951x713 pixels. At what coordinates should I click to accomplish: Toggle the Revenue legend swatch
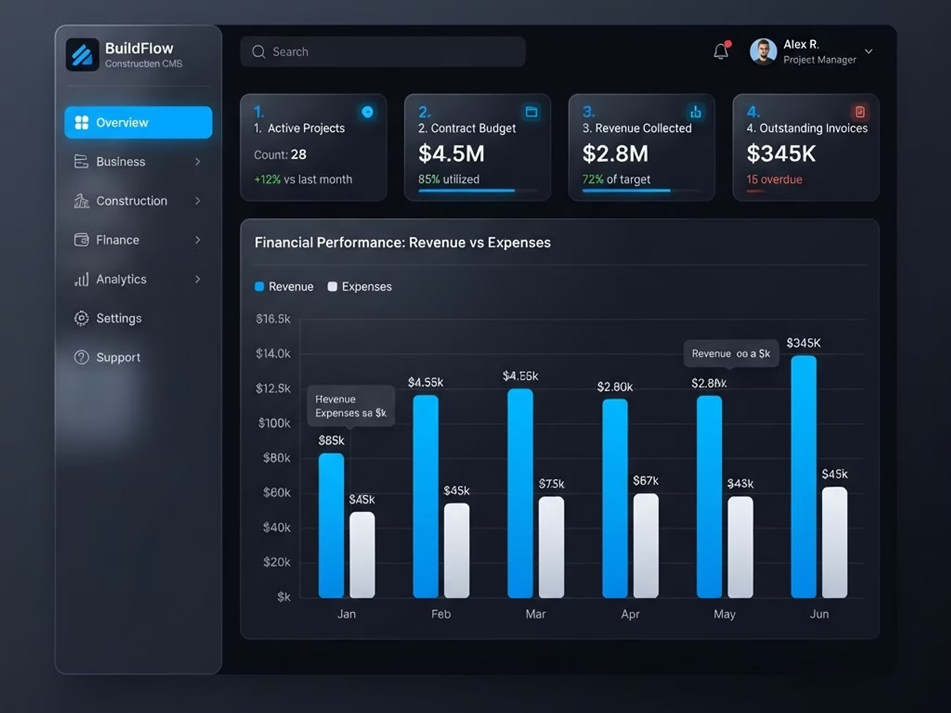259,287
